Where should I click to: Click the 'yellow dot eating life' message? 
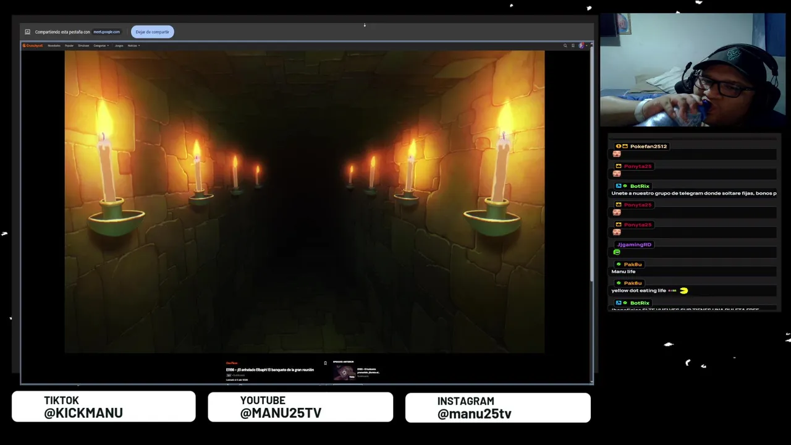638,290
